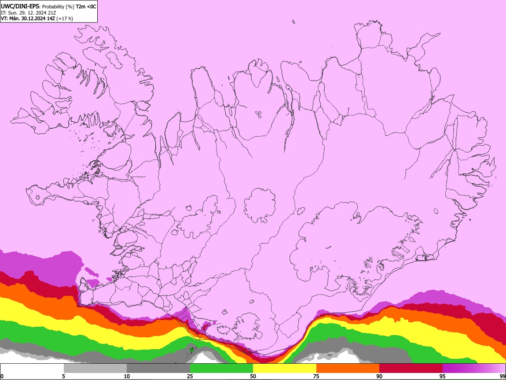Click the yellow 50–75% legend band
Screen dimensions: 506x380
tap(285, 369)
